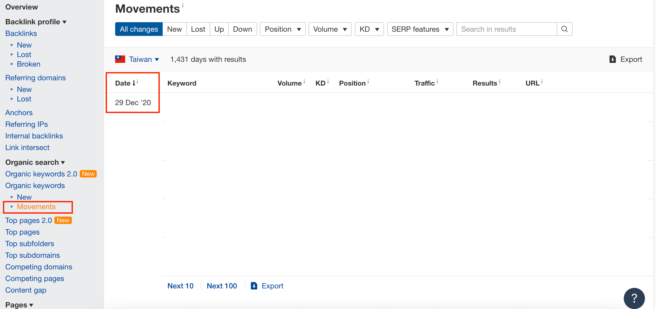Screen dimensions: 656x309
Task: Sort by the Date column
Action: [x=125, y=83]
